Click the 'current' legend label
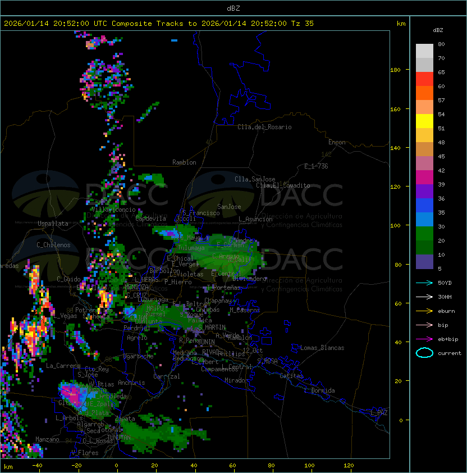 click(x=450, y=353)
